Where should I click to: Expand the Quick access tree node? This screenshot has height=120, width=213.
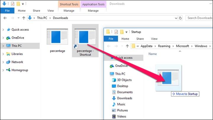tap(3, 30)
